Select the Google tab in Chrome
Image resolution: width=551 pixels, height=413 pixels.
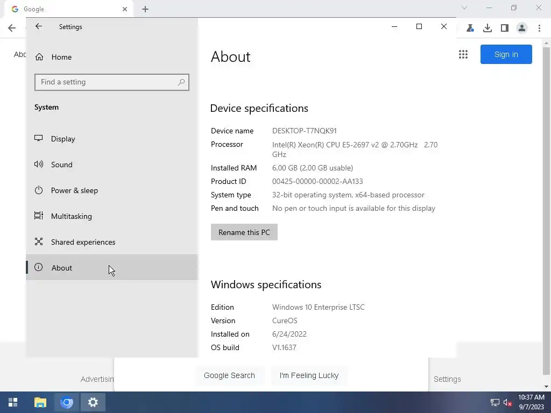click(x=68, y=9)
